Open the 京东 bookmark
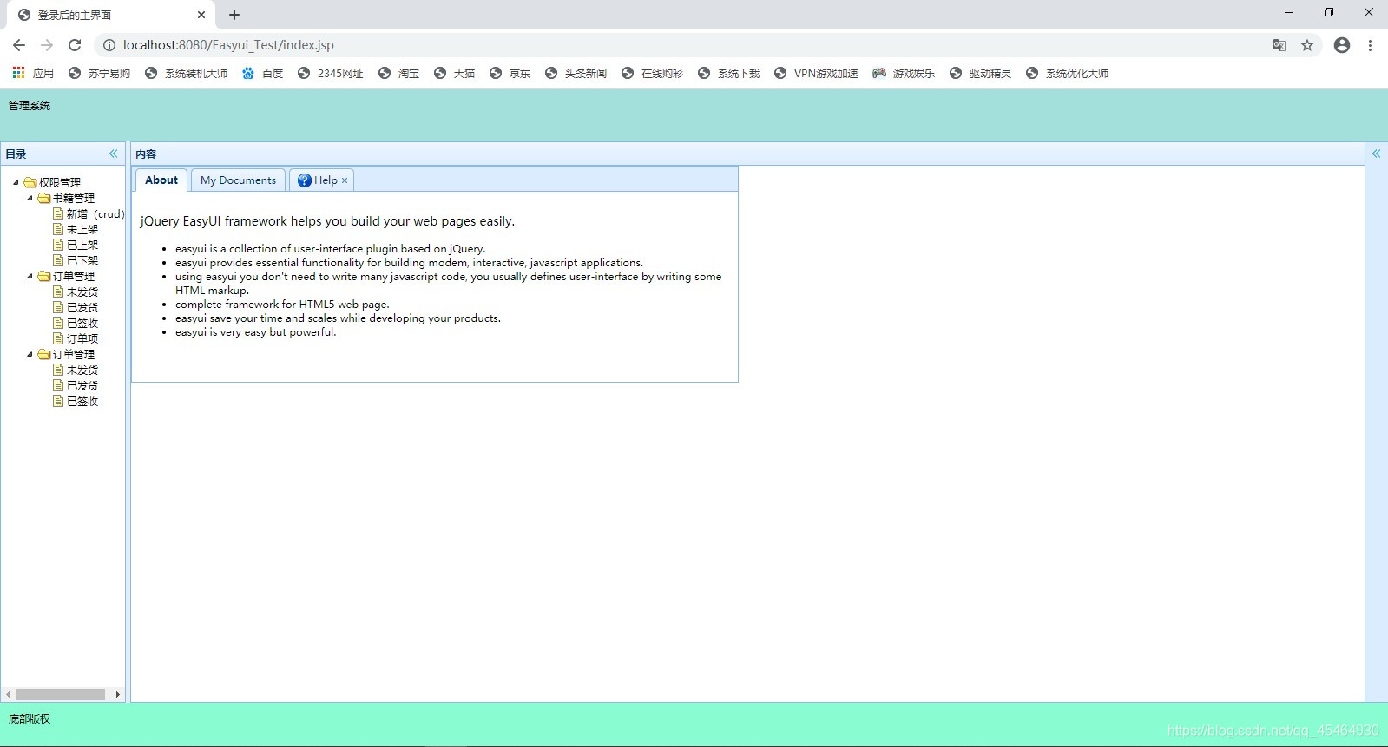The image size is (1388, 747). point(510,73)
